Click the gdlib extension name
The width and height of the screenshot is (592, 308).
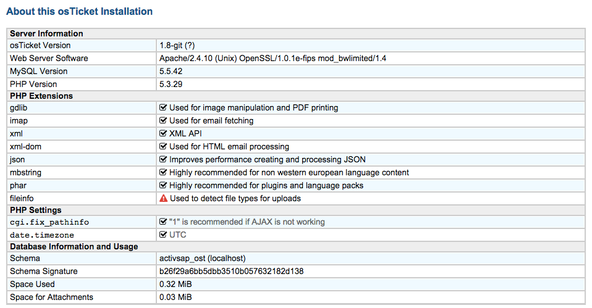(19, 108)
